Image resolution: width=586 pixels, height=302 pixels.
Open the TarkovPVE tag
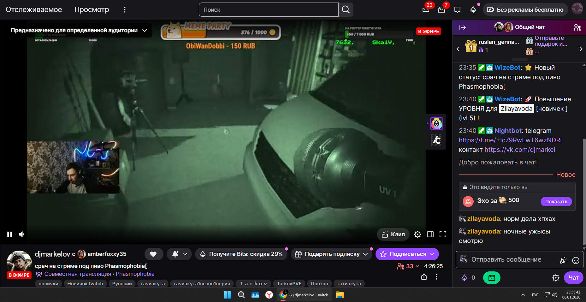pyautogui.click(x=289, y=283)
